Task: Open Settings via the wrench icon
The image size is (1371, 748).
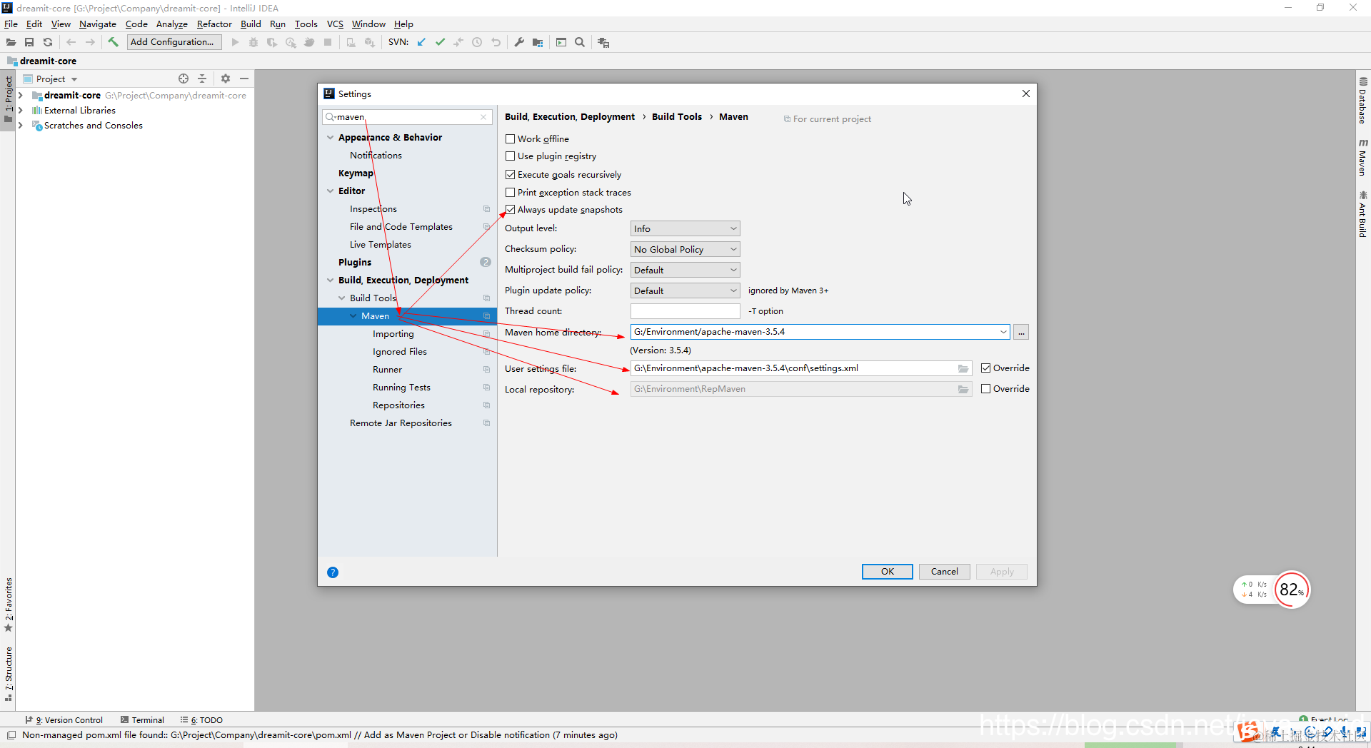Action: pos(519,42)
